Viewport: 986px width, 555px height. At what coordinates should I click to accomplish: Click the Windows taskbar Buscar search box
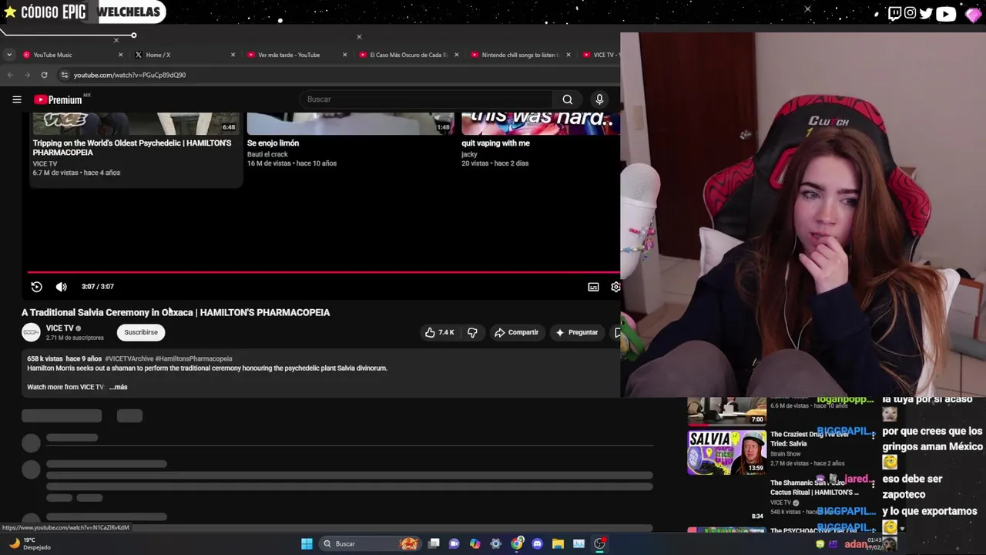tap(370, 543)
